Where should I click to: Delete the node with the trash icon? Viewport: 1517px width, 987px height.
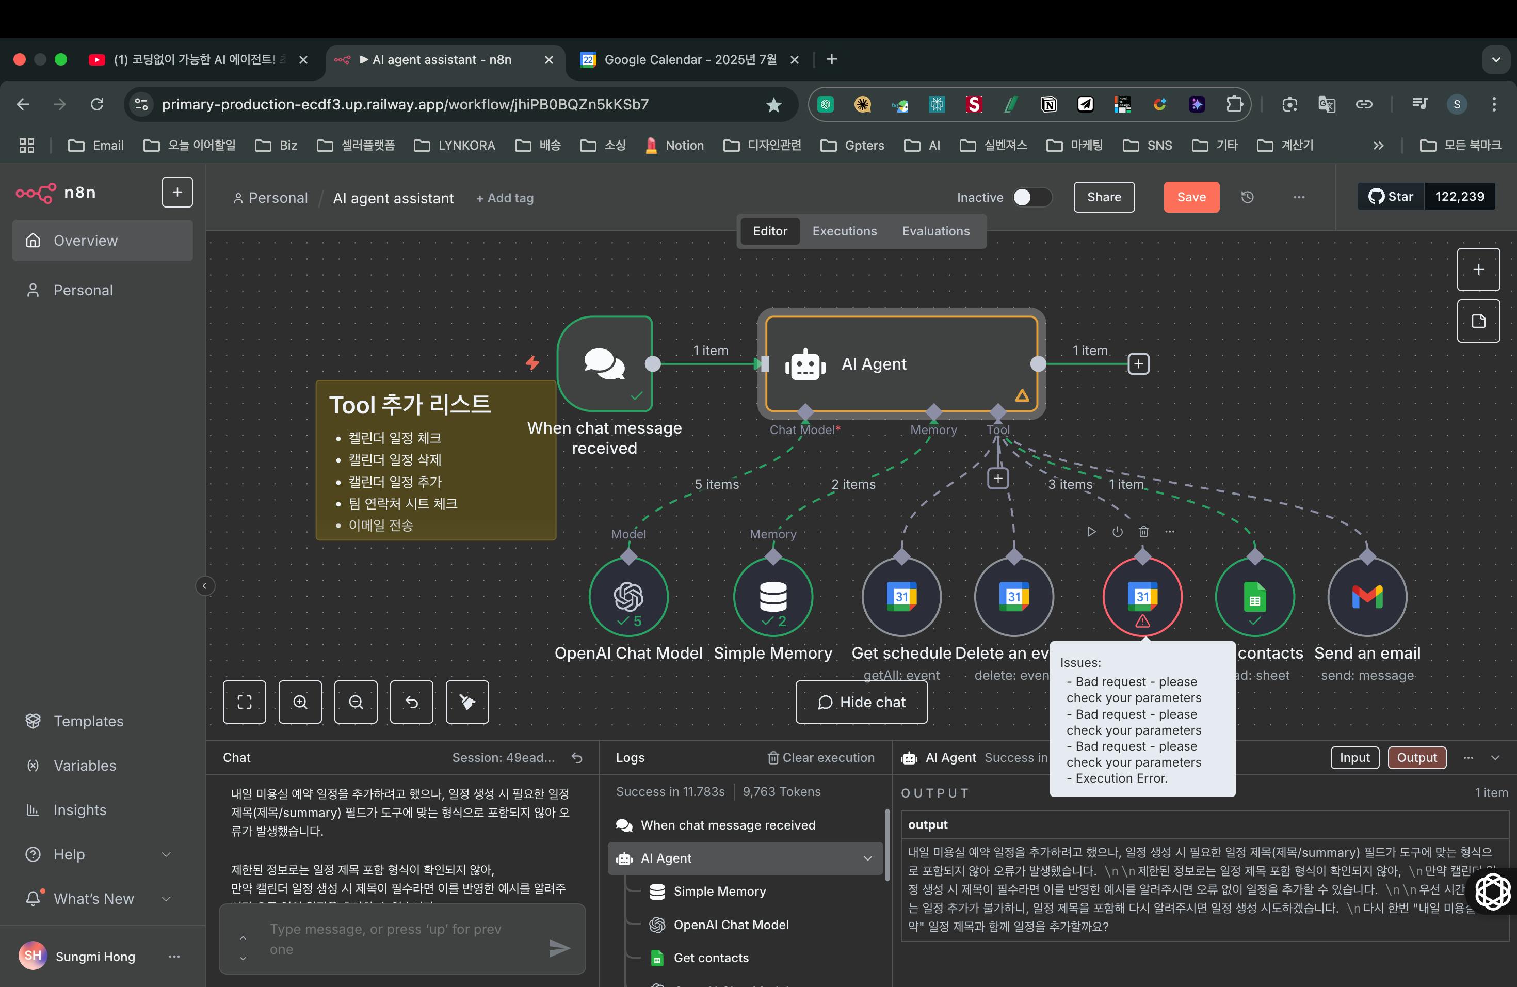point(1143,531)
